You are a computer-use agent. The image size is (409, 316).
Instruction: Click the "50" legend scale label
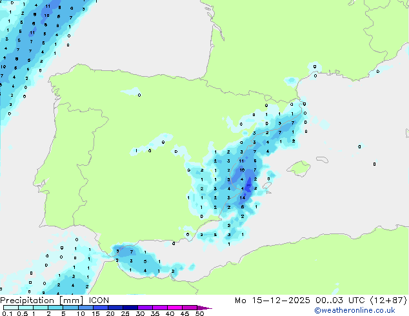(200, 313)
